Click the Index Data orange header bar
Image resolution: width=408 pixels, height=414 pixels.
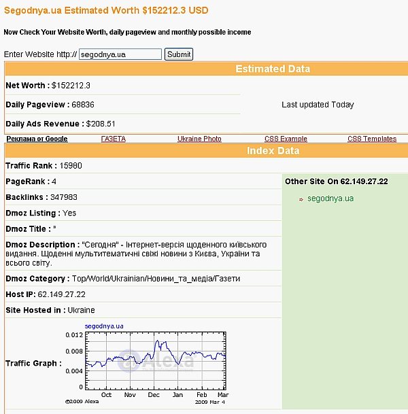272,151
